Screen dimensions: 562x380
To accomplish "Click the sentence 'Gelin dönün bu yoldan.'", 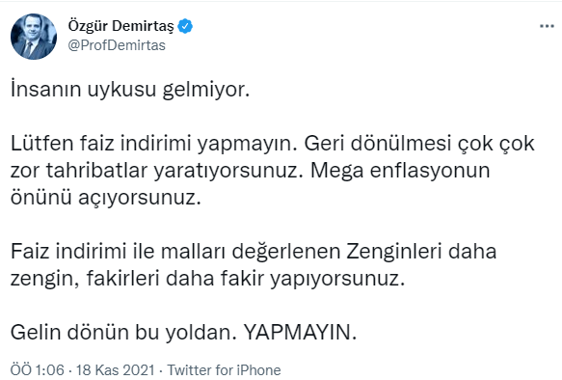I will (123, 333).
